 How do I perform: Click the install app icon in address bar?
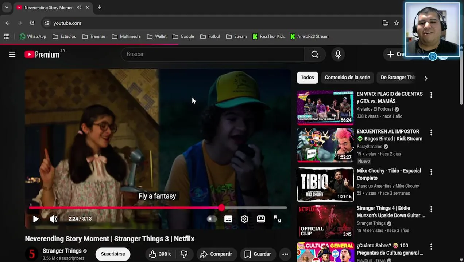385,23
